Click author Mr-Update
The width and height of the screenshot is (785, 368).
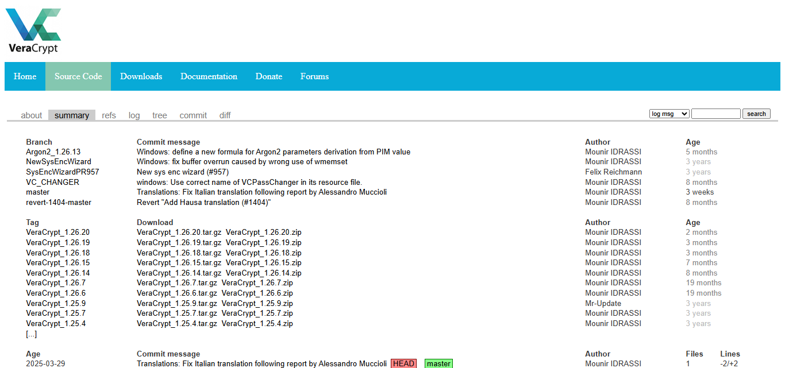[603, 303]
